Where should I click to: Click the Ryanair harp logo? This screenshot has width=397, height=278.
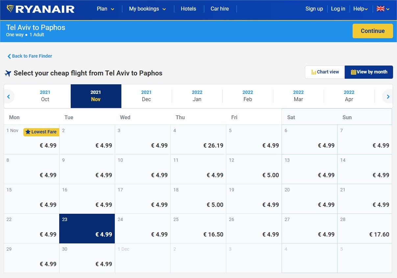pos(10,9)
